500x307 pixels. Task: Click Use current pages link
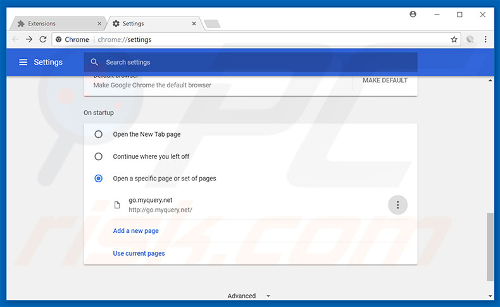tap(139, 253)
